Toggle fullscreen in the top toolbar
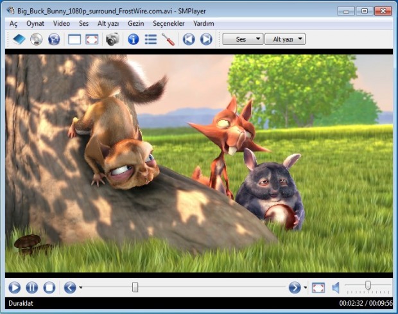Image resolution: width=398 pixels, height=314 pixels. click(92, 39)
